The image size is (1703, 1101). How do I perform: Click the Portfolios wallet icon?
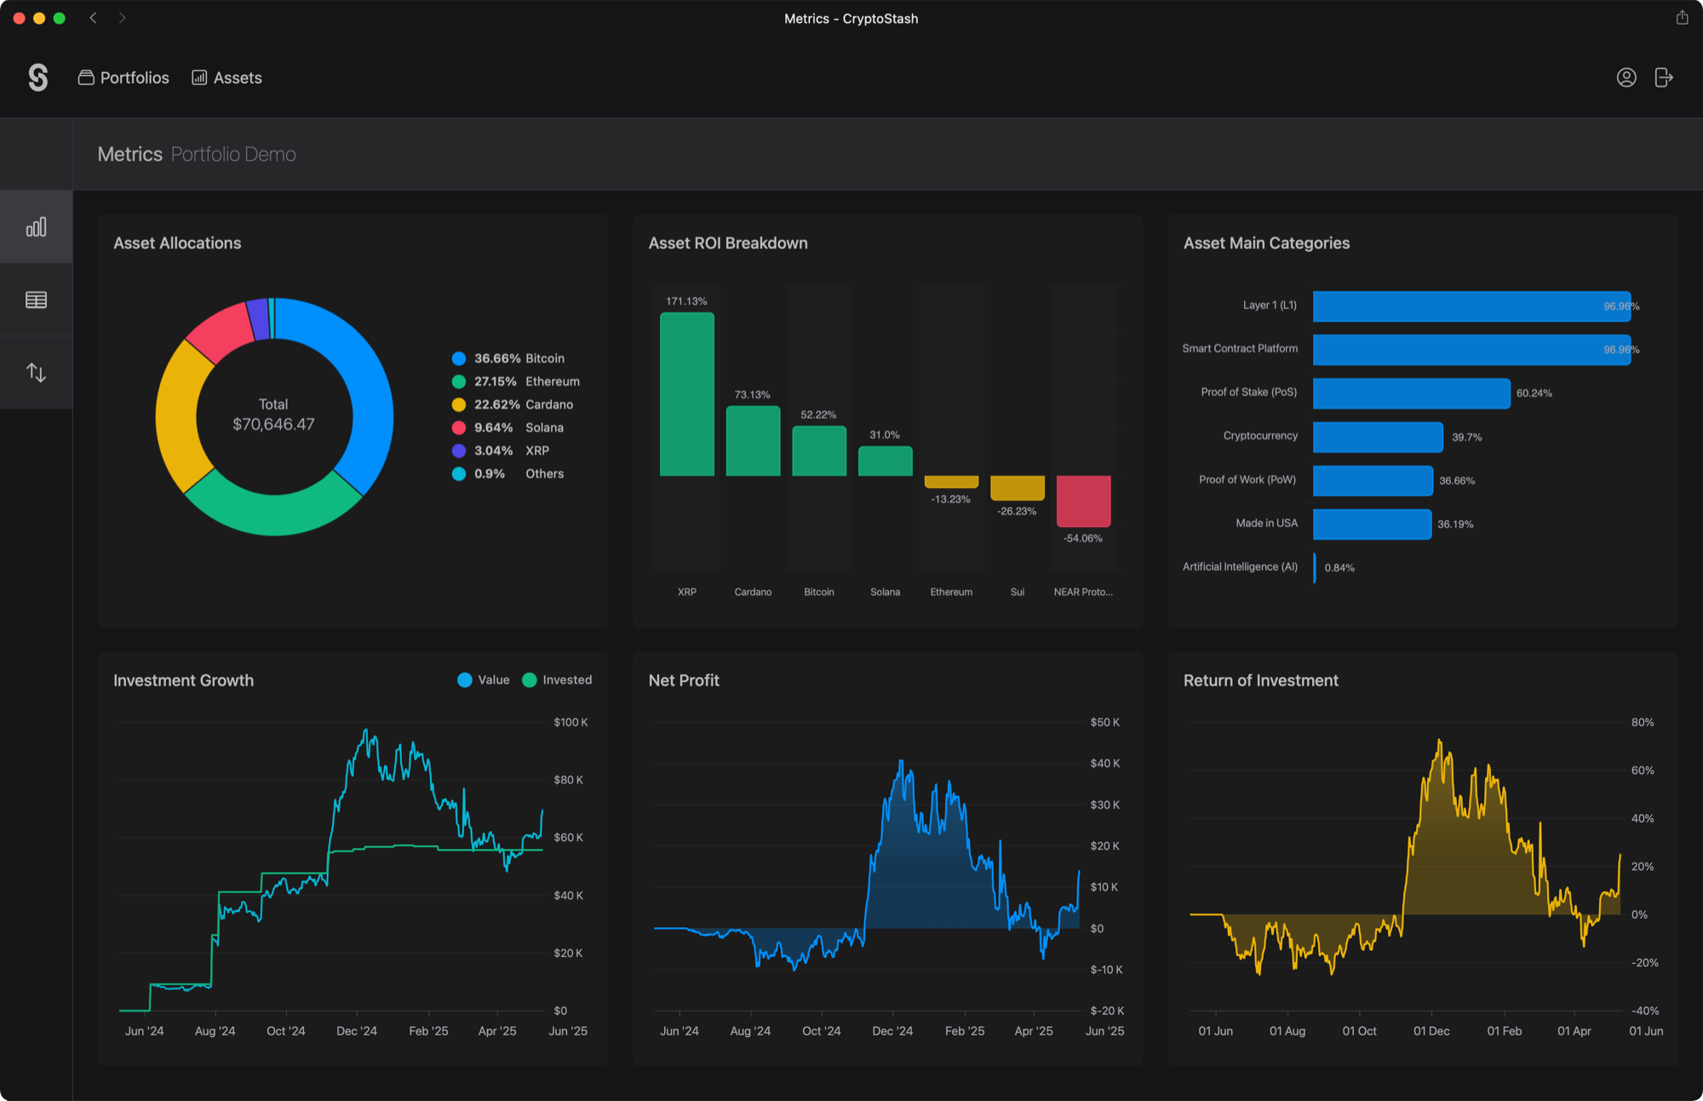coord(86,77)
